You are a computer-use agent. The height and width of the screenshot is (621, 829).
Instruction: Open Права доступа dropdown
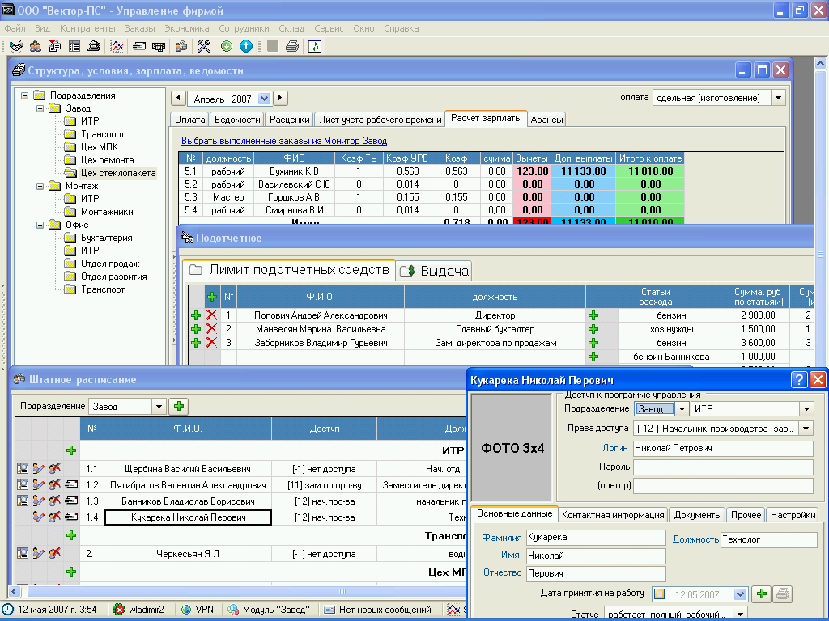pyautogui.click(x=806, y=429)
